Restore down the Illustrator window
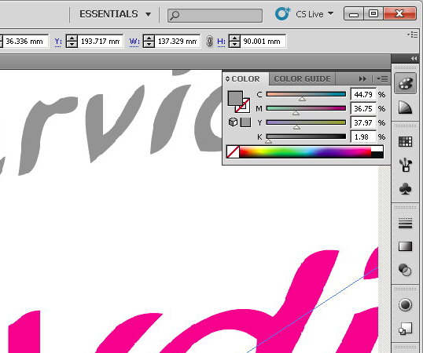 click(373, 13)
